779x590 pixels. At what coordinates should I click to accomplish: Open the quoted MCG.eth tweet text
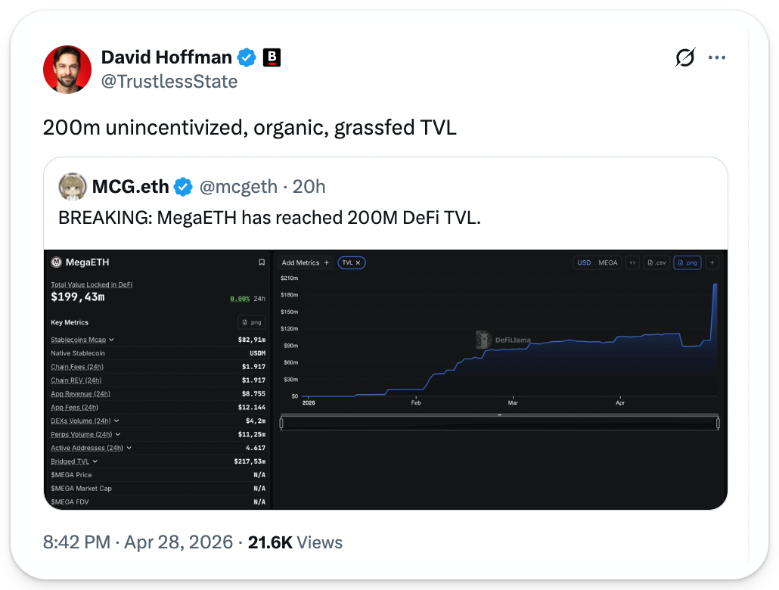coord(269,218)
